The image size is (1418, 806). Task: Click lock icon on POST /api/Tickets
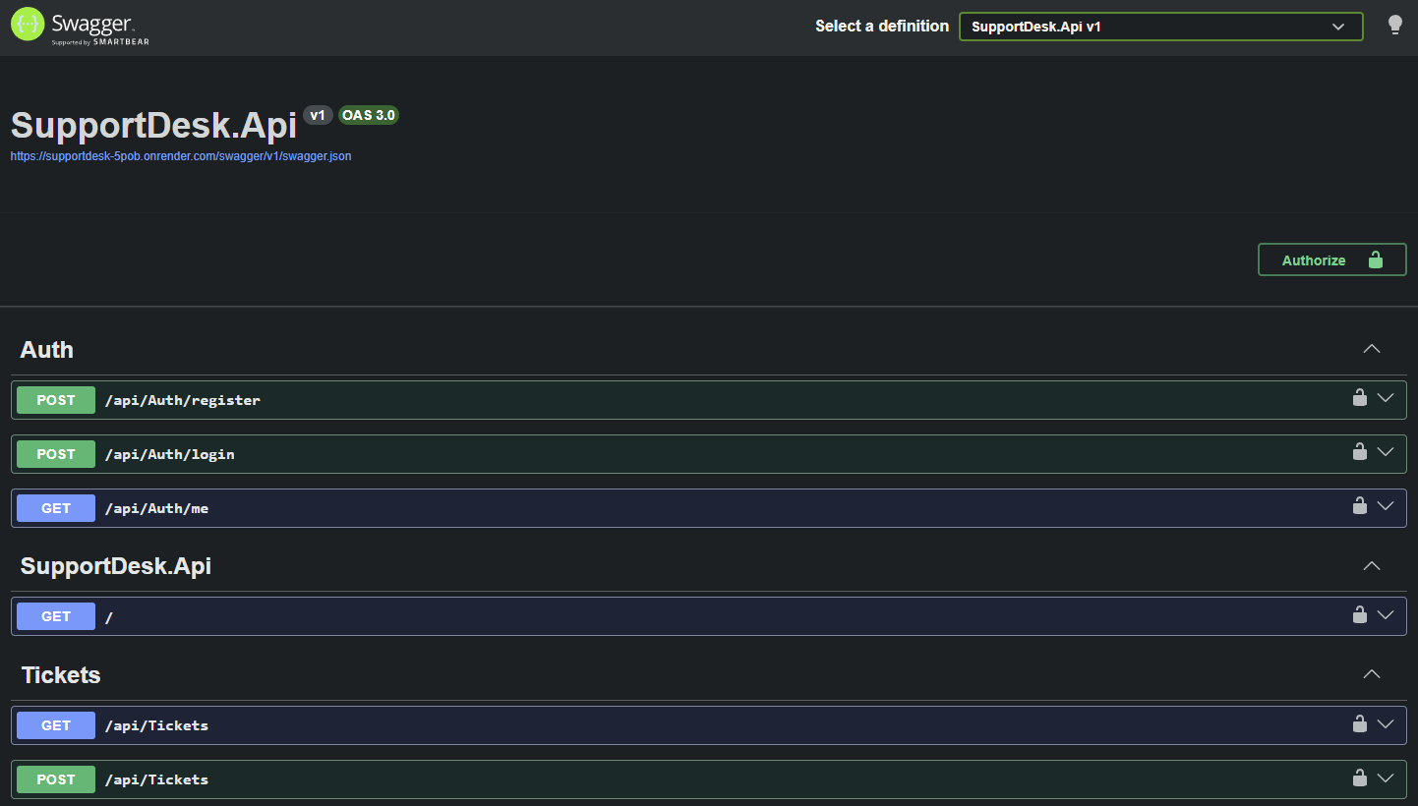(1360, 778)
